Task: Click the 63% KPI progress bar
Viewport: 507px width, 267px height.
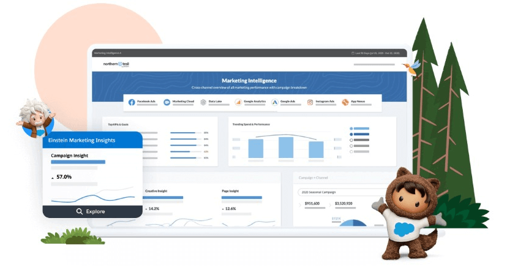Action: click(x=186, y=151)
